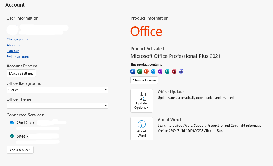Click the Office logo
Viewport: 273px width, 166px height.
[146, 31]
